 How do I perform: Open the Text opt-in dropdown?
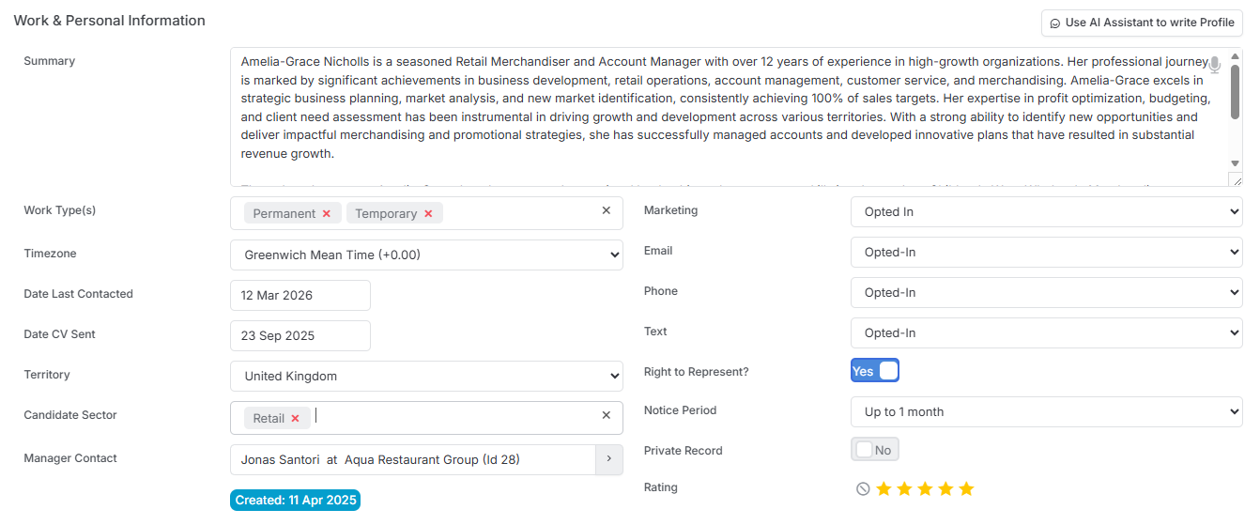(x=1047, y=332)
